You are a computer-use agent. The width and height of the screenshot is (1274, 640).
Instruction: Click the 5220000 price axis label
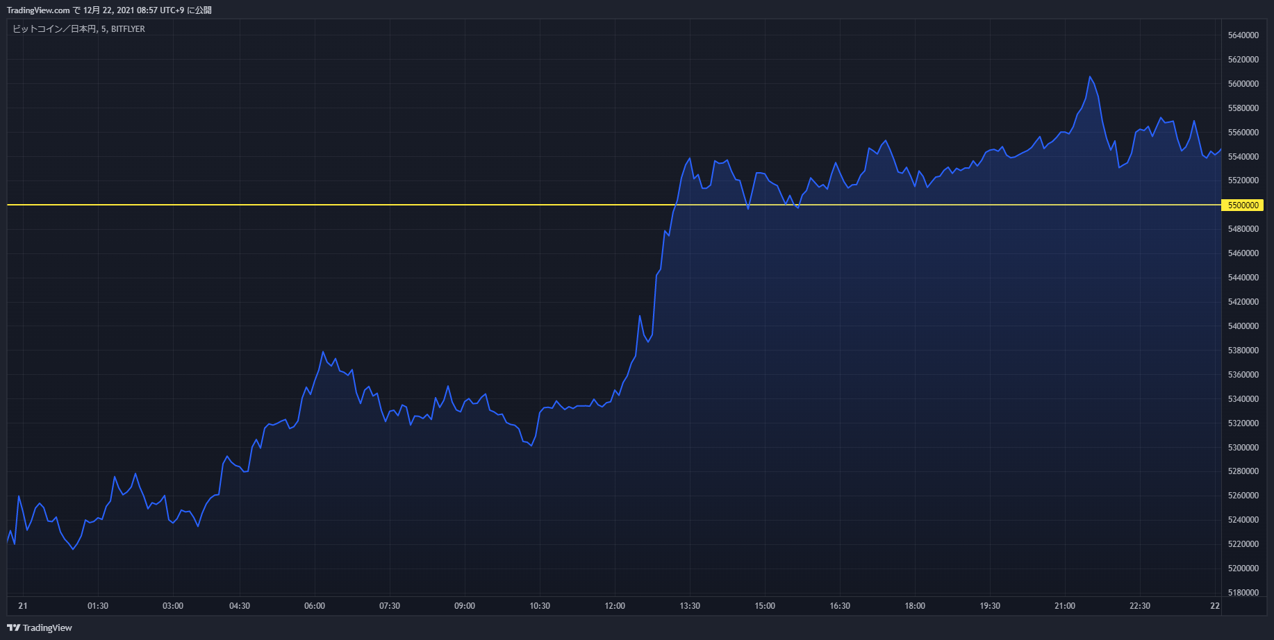coord(1243,544)
